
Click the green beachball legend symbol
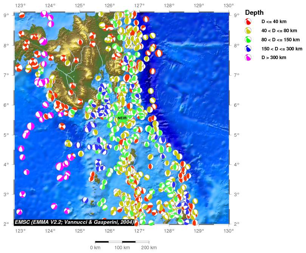coord(248,40)
